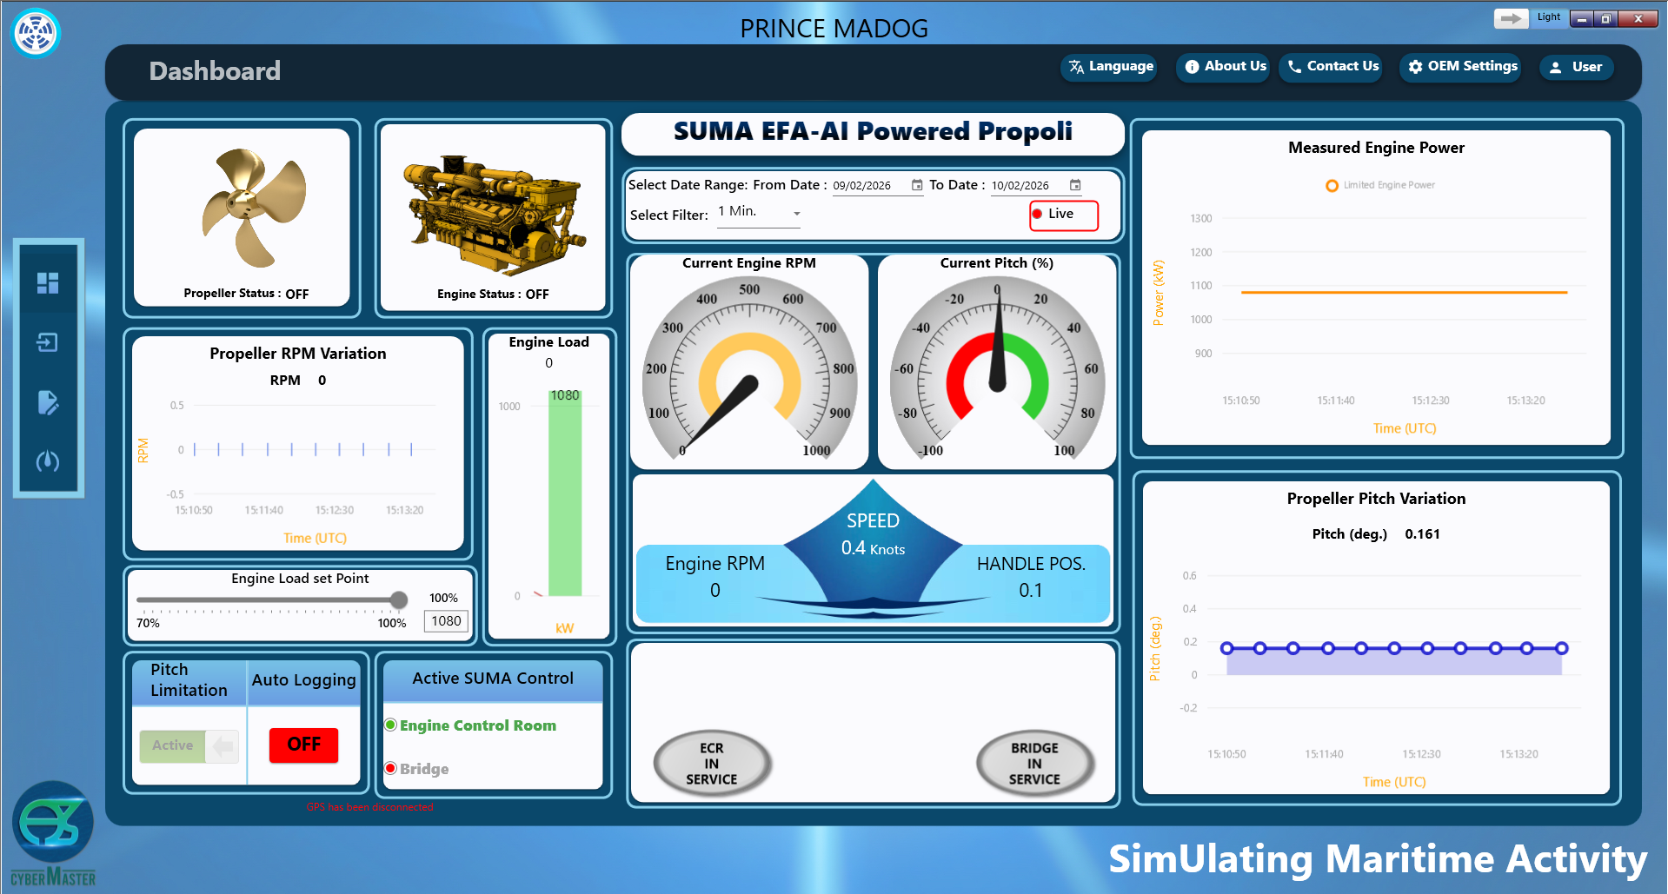This screenshot has height=894, width=1668.
Task: Click the Auto Logging header
Action: point(304,679)
